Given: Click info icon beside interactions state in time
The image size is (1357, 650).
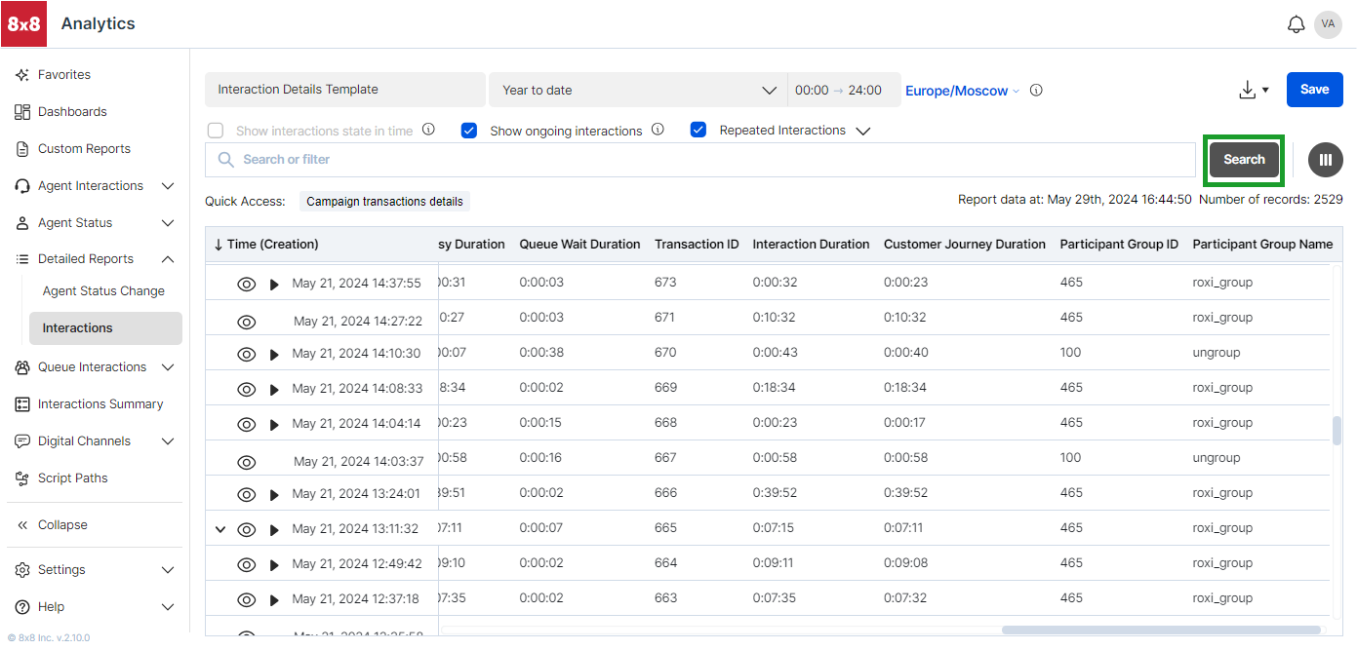Looking at the screenshot, I should (428, 130).
